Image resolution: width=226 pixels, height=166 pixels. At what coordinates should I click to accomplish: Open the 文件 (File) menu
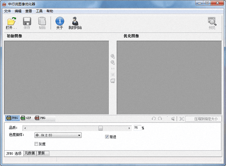(8, 11)
